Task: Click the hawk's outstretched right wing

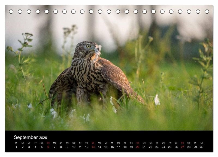Action: click(120, 79)
